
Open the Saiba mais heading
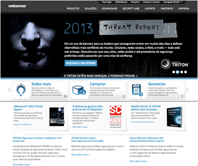(x=41, y=84)
